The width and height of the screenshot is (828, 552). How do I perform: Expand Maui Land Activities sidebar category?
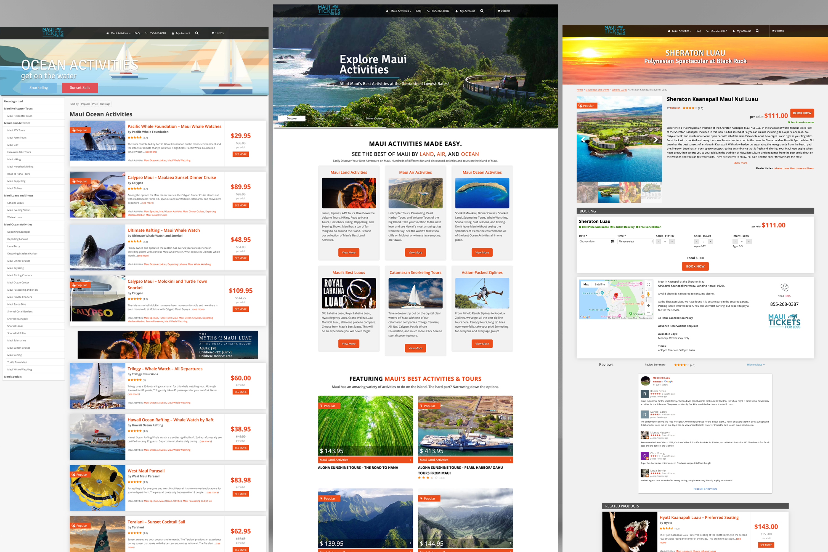[17, 123]
